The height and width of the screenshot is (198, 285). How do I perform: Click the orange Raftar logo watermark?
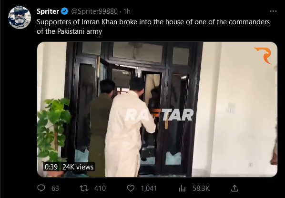[x=264, y=55]
